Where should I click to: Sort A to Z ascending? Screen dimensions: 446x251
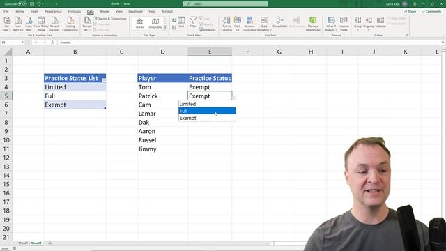click(174, 20)
